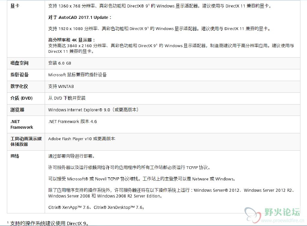Click 对于 AutoCAD 2017.1 Update heading
307x226 pixels.
coord(80,17)
